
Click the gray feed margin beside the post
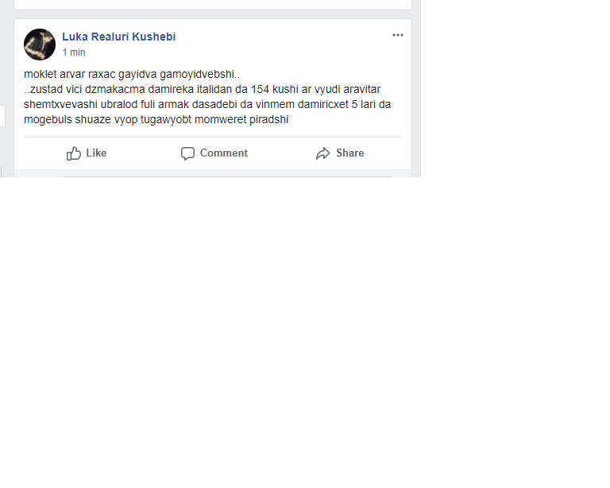tap(416, 94)
